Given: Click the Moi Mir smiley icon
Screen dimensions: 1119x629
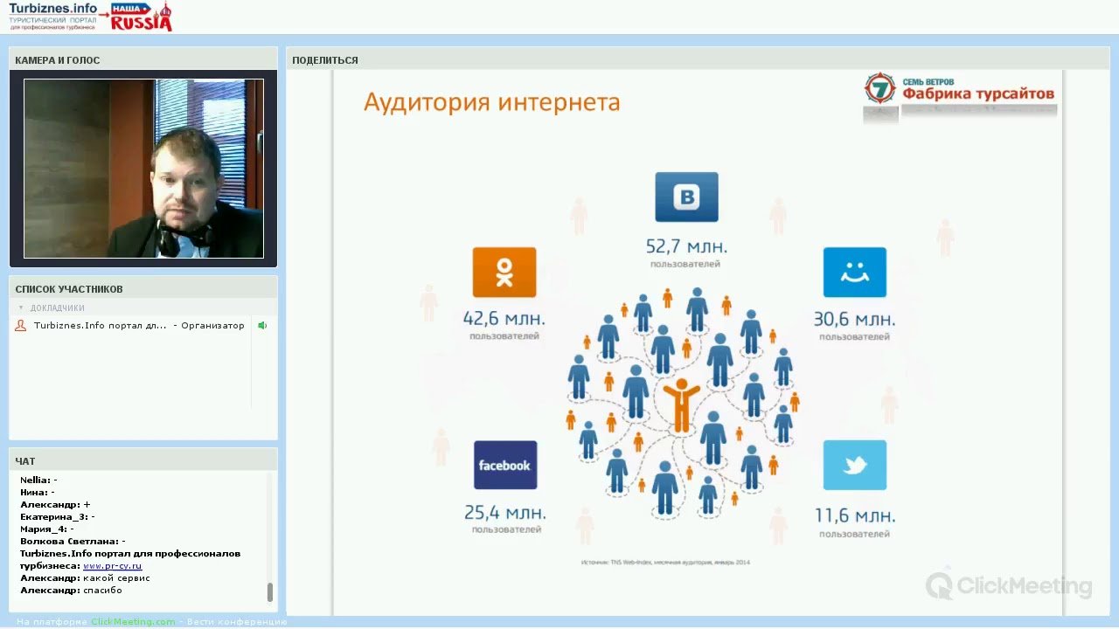Looking at the screenshot, I should pyautogui.click(x=855, y=273).
